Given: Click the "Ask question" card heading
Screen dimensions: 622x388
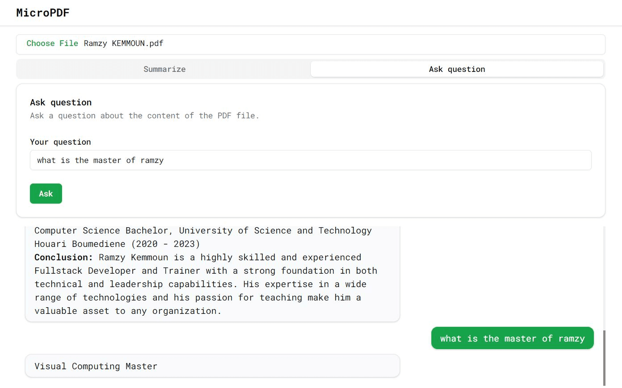Looking at the screenshot, I should tap(61, 102).
